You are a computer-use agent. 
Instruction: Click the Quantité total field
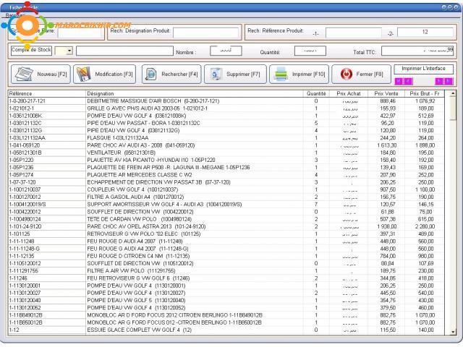click(310, 51)
